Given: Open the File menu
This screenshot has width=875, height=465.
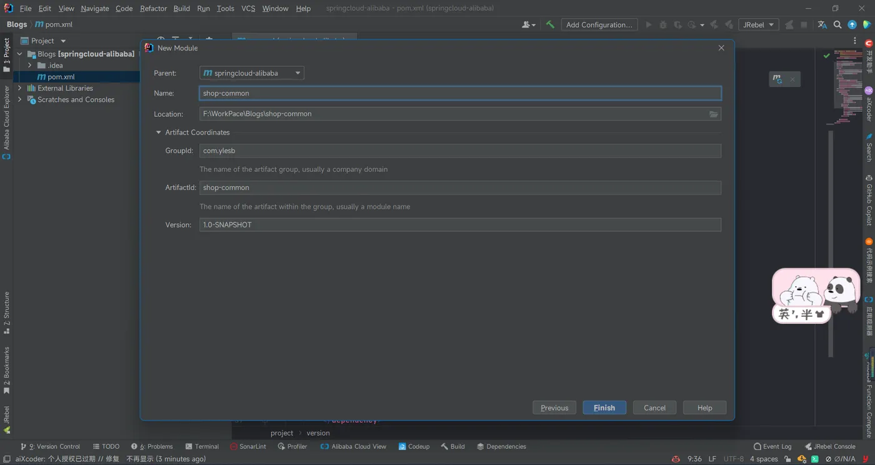Looking at the screenshot, I should (26, 8).
